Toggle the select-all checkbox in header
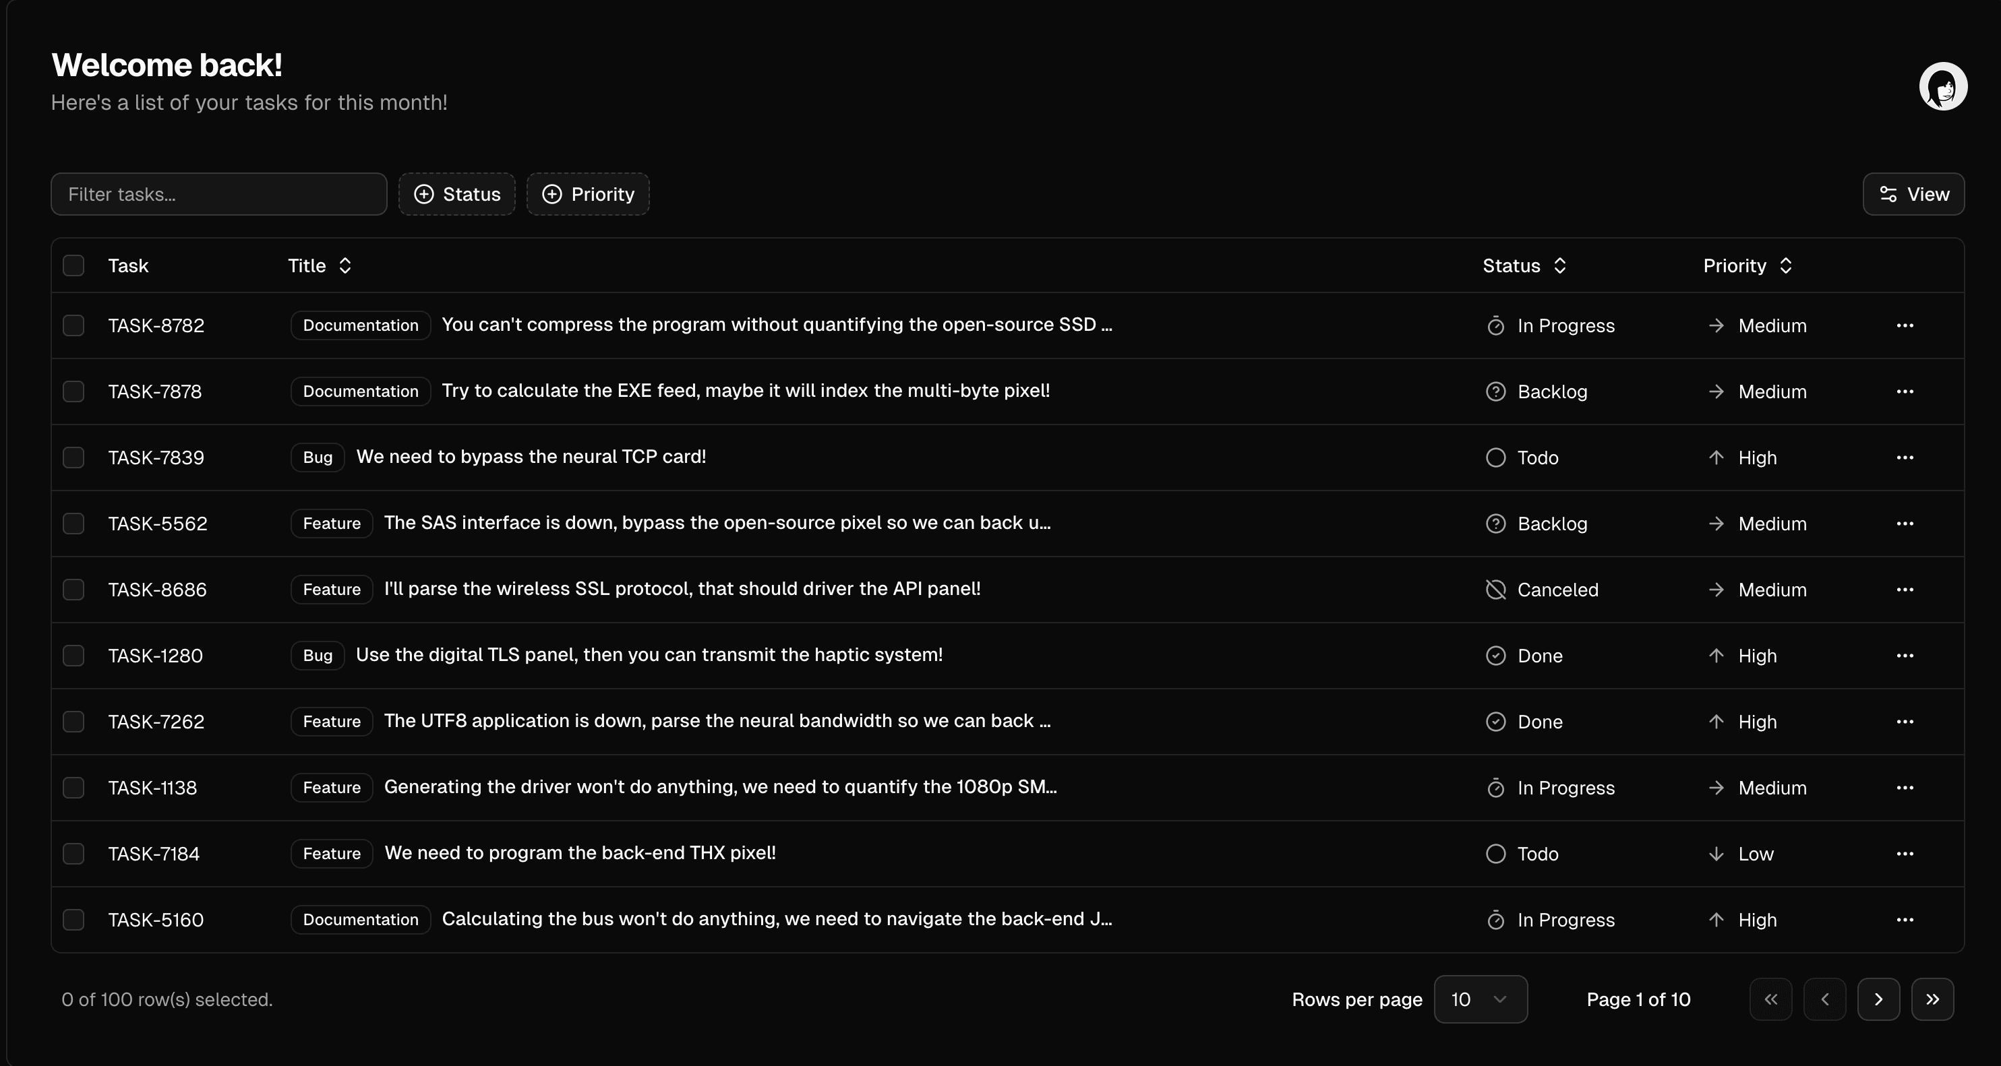 point(73,265)
